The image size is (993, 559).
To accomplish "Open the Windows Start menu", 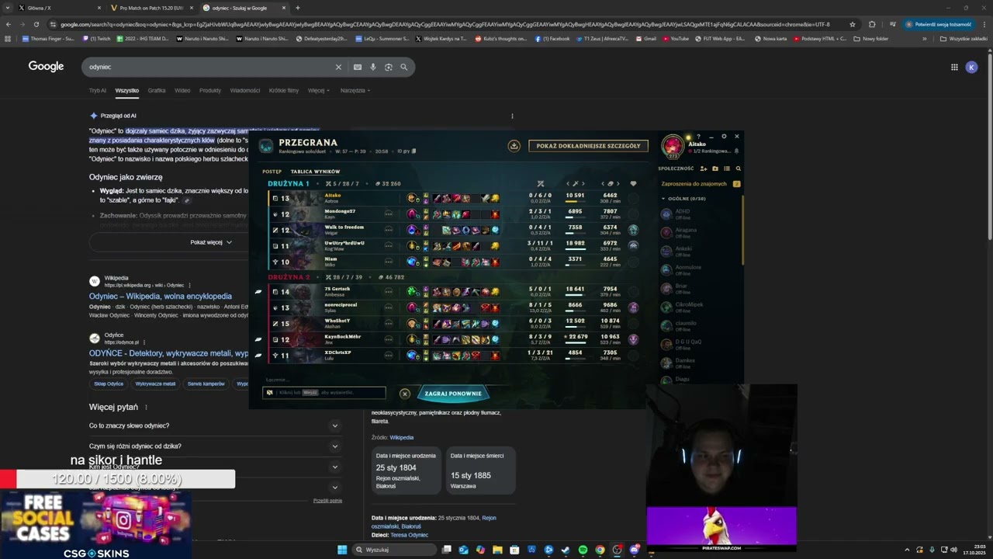I will pos(342,550).
